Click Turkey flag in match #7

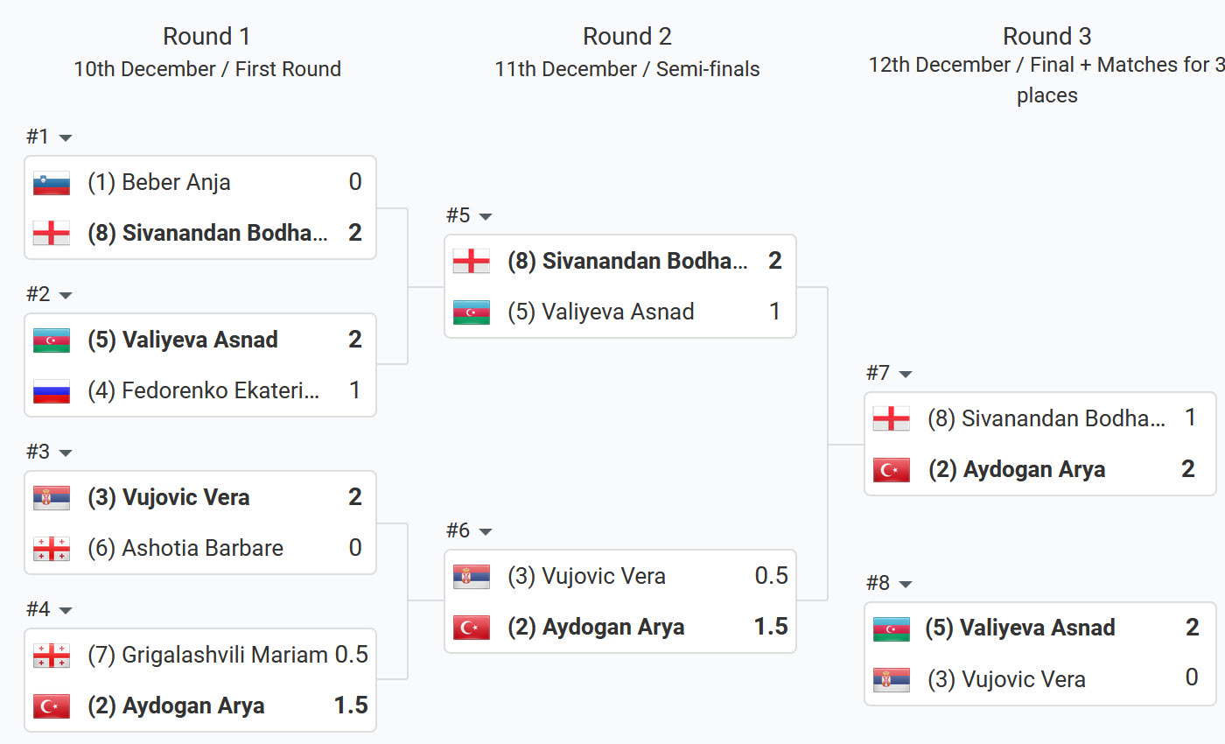click(892, 470)
